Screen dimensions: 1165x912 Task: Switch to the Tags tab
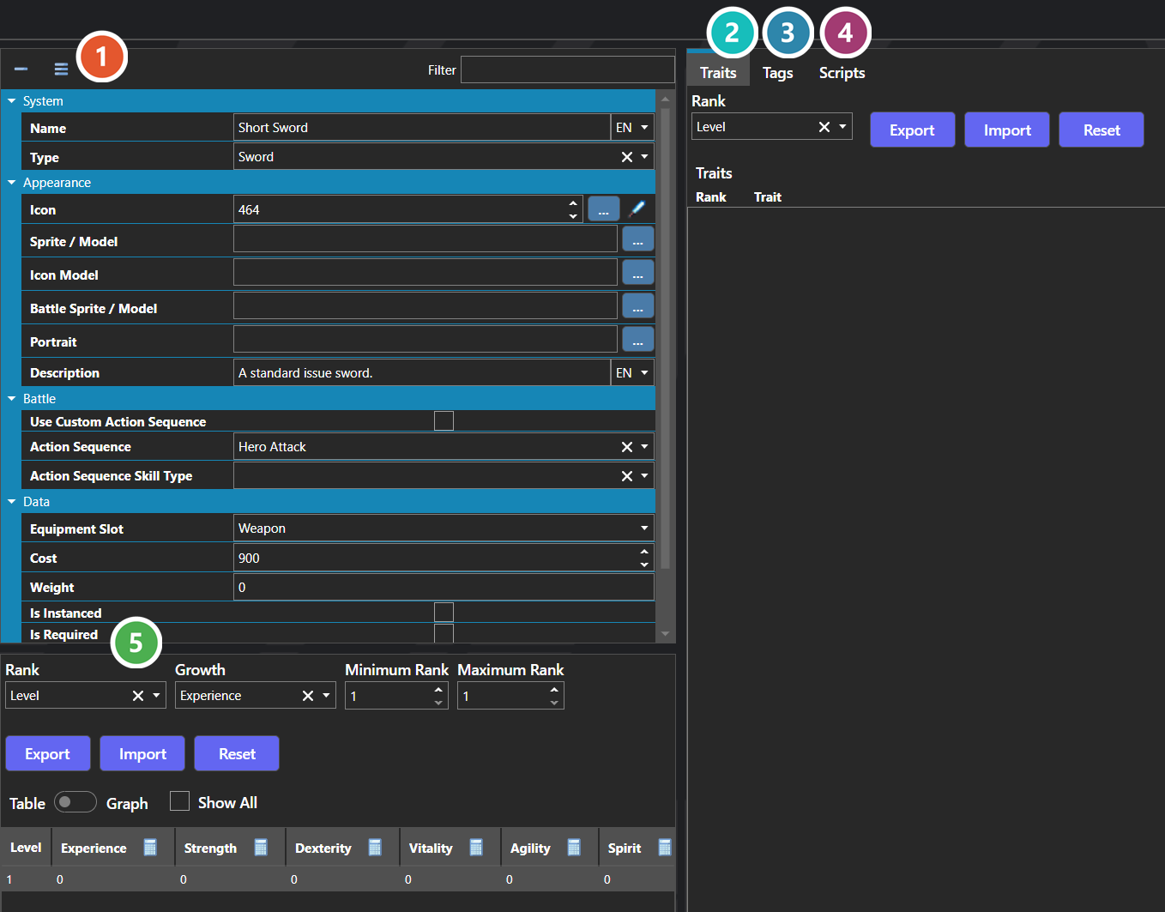[x=778, y=73]
